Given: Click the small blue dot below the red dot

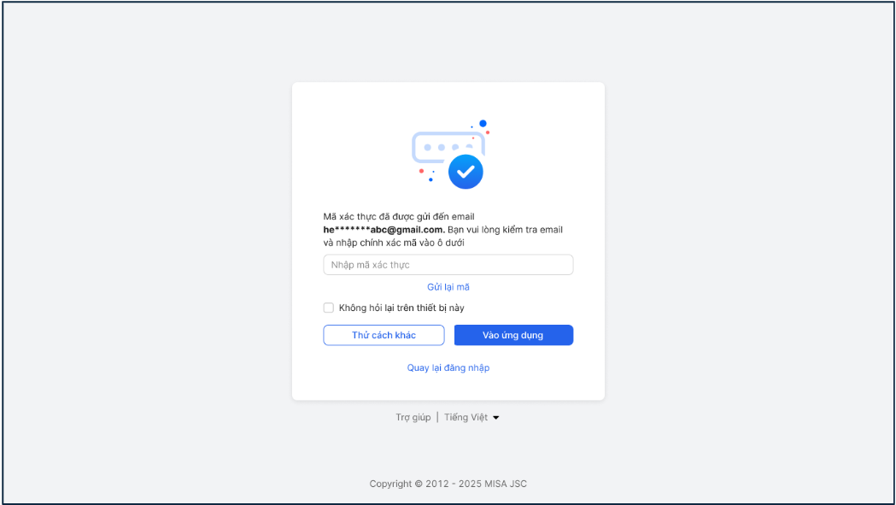Looking at the screenshot, I should pyautogui.click(x=430, y=179).
